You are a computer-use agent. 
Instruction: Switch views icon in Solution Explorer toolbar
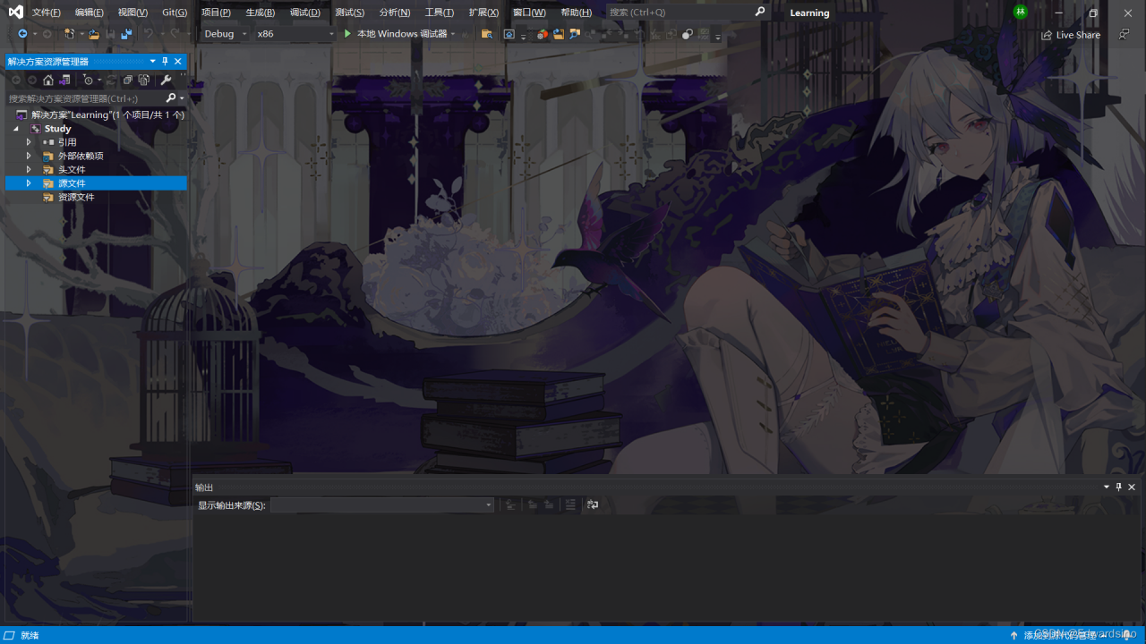65,80
